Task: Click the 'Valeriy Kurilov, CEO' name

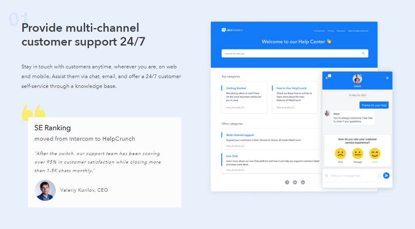Action: [84, 190]
